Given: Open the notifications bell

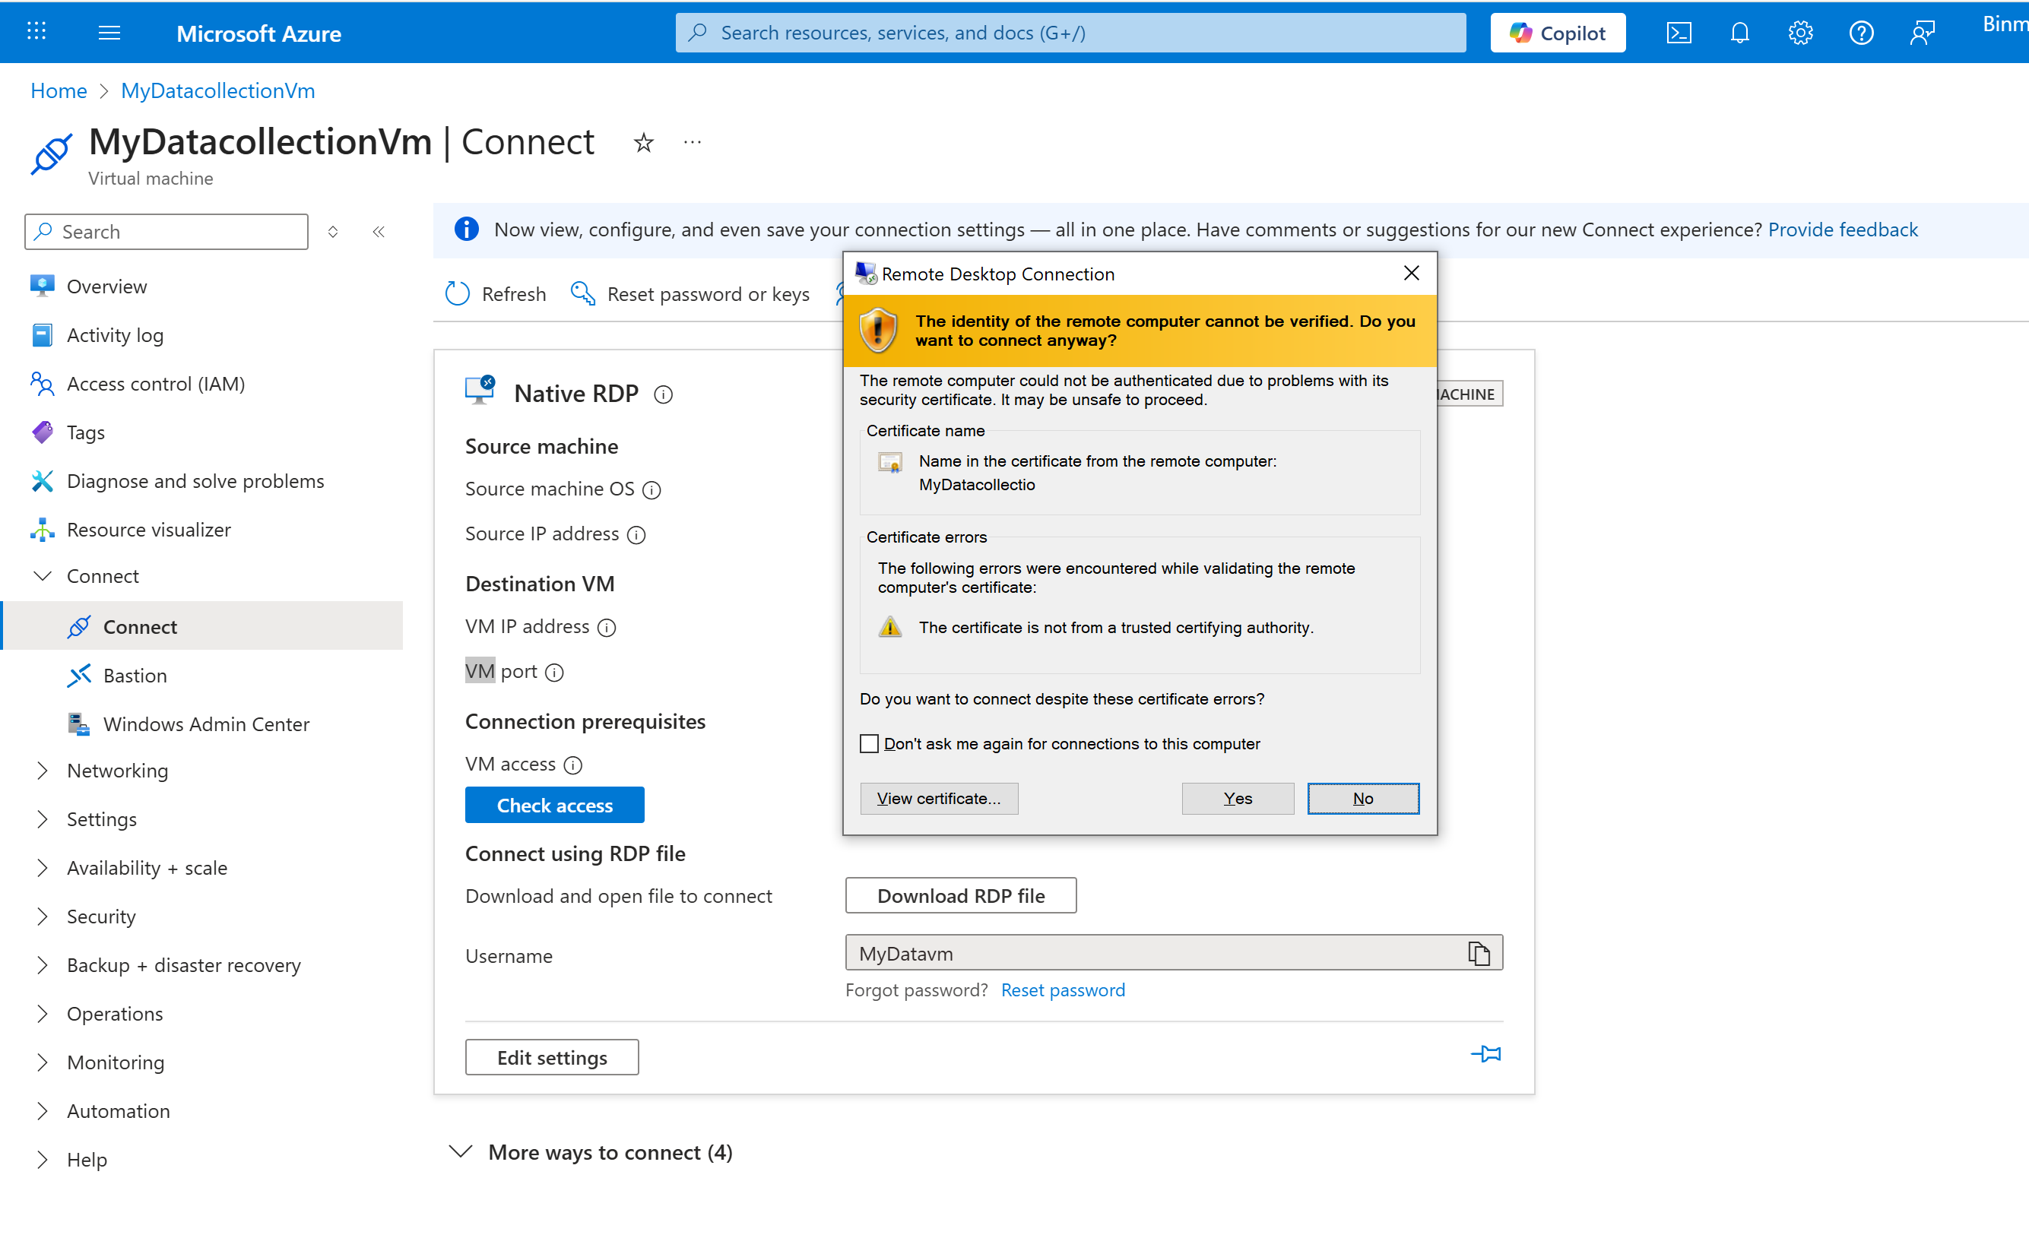Looking at the screenshot, I should (1739, 33).
